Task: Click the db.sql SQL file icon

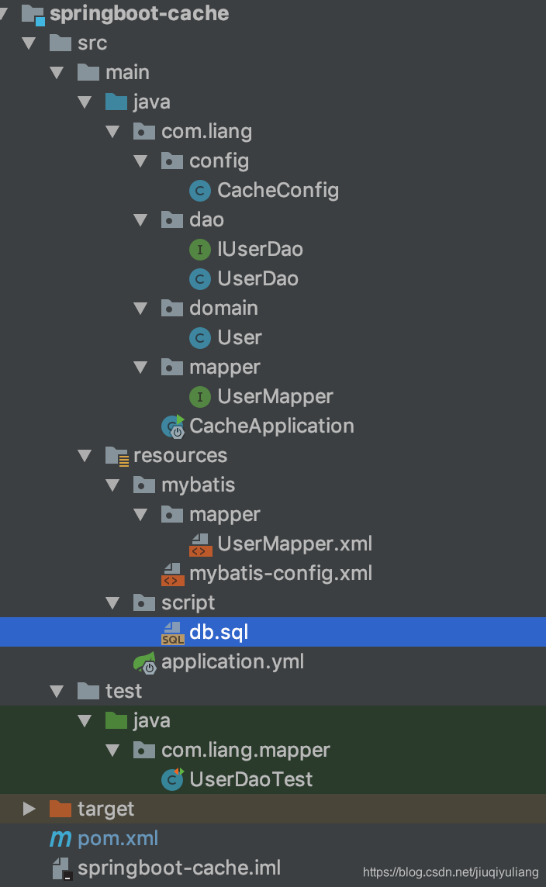Action: click(x=173, y=633)
